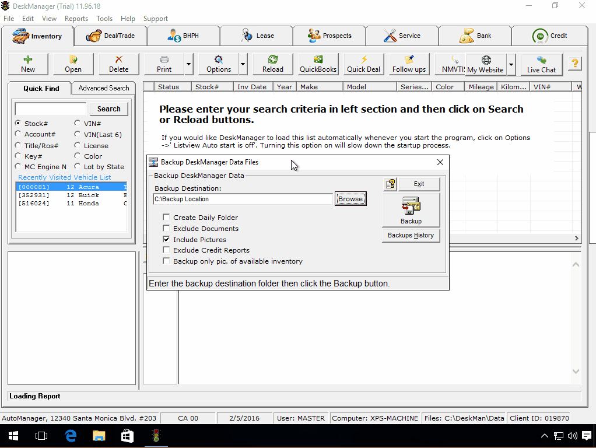Click the Delete toolbar button

(x=118, y=64)
